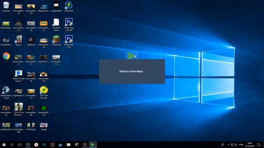Switch the ENG input language indicator
This screenshot has width=264, height=148.
tap(241, 145)
